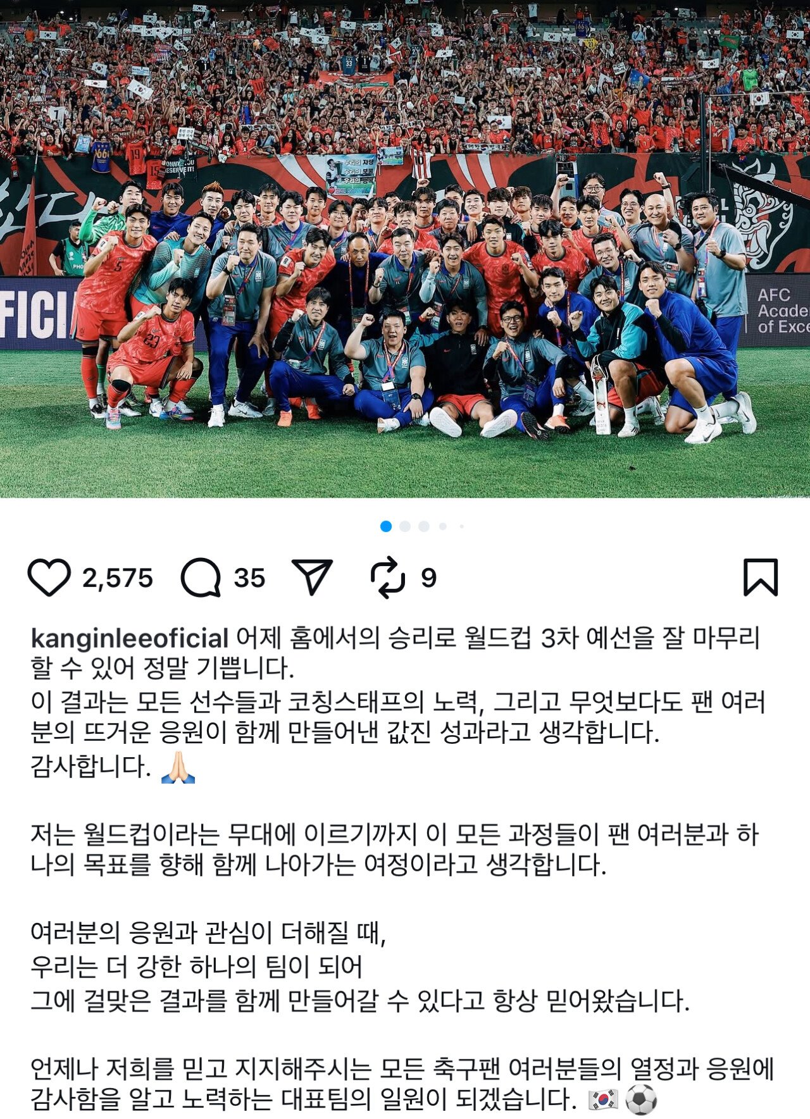Go to the smallest last carousel dot
Viewport: 810px width, 1119px height.
click(462, 526)
